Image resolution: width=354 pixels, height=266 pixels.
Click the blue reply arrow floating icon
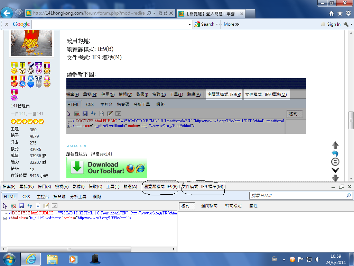click(335, 153)
